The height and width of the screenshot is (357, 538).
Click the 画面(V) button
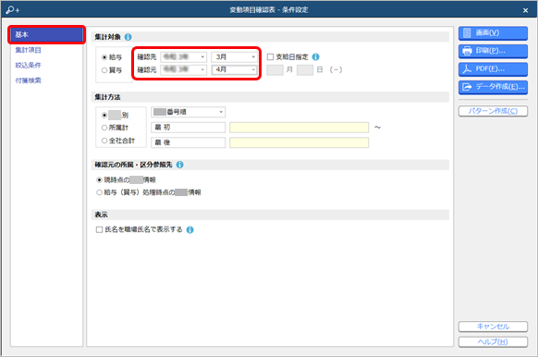[x=493, y=33]
